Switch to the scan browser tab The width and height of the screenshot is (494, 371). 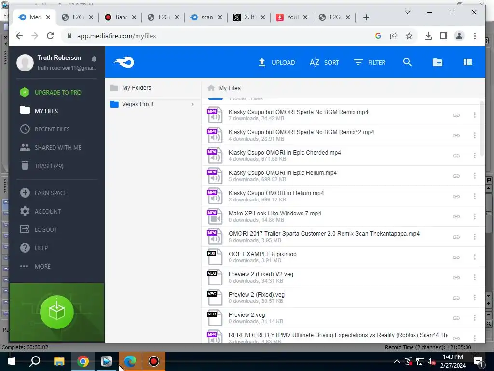click(206, 17)
